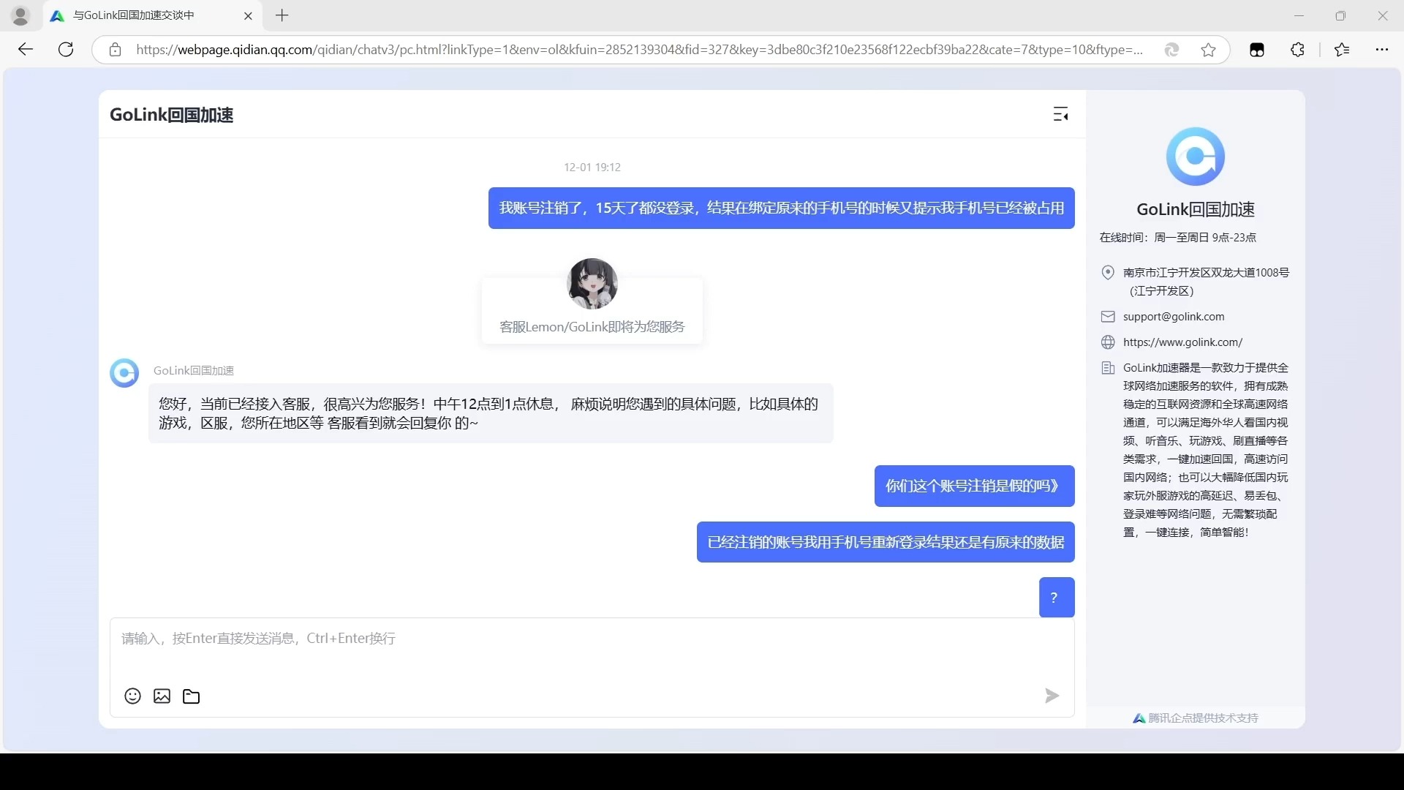Click 客服Lemon/GoLink即将为您服务 notice
1404x790 pixels.
pyautogui.click(x=592, y=327)
